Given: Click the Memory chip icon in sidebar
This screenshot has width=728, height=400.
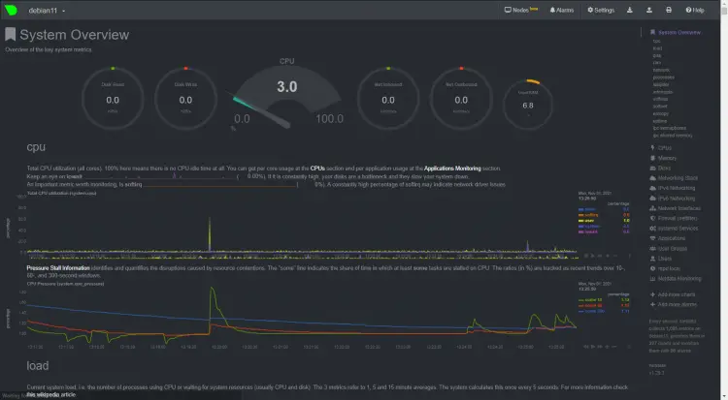Looking at the screenshot, I should (x=653, y=158).
